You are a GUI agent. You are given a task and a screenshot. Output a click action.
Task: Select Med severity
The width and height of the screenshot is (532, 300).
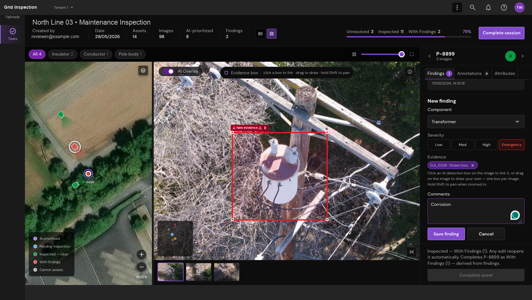[x=462, y=145]
